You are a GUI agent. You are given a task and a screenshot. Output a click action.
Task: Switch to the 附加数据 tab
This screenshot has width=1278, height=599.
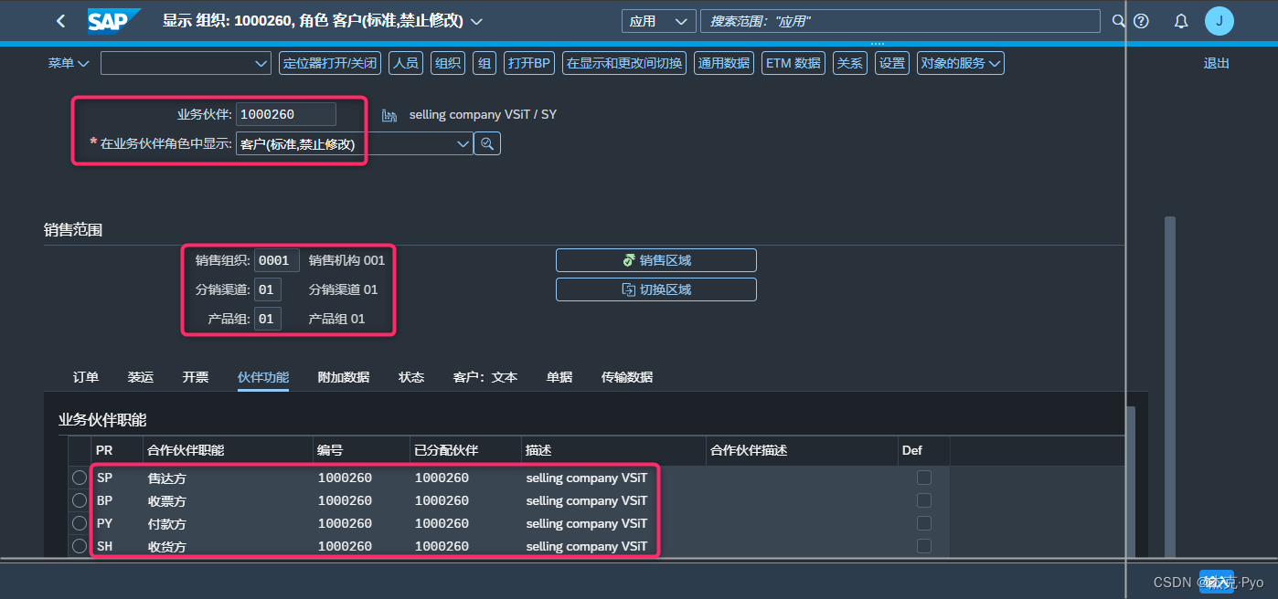344,377
